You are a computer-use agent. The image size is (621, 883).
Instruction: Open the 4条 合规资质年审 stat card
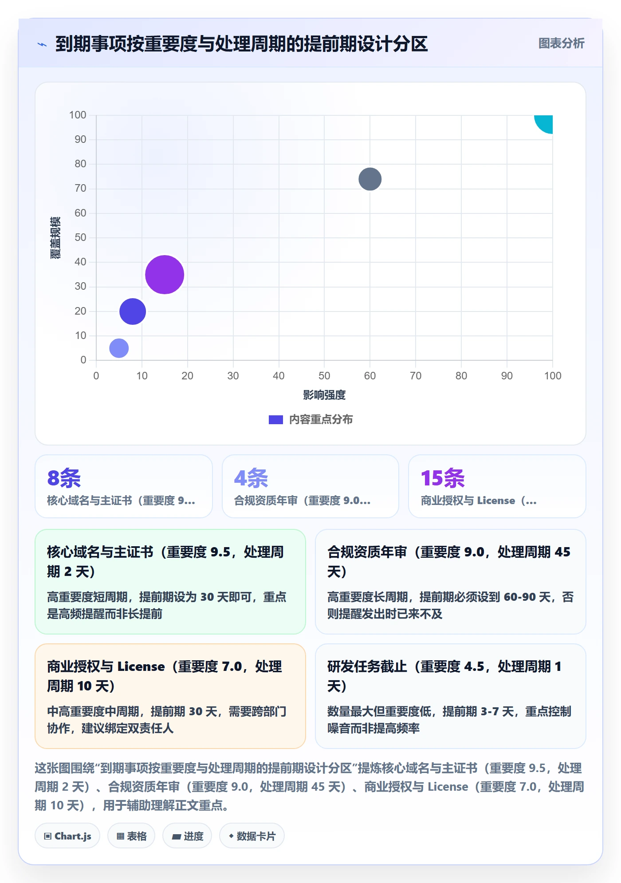tap(310, 486)
